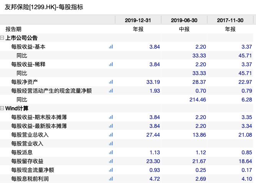This screenshot has height=183, width=256.
Task: Open chart icon for 每股收益-稀释 row
Action: pos(111,64)
